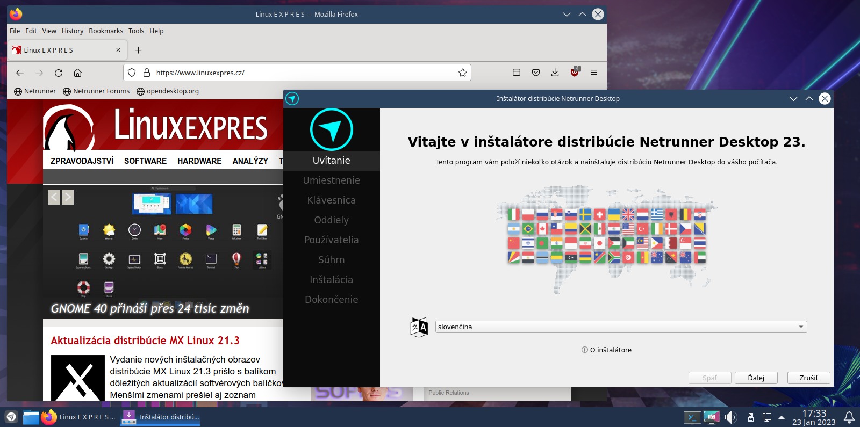860x427 pixels.
Task: Open the Bookmarks menu in Firefox
Action: click(x=106, y=31)
